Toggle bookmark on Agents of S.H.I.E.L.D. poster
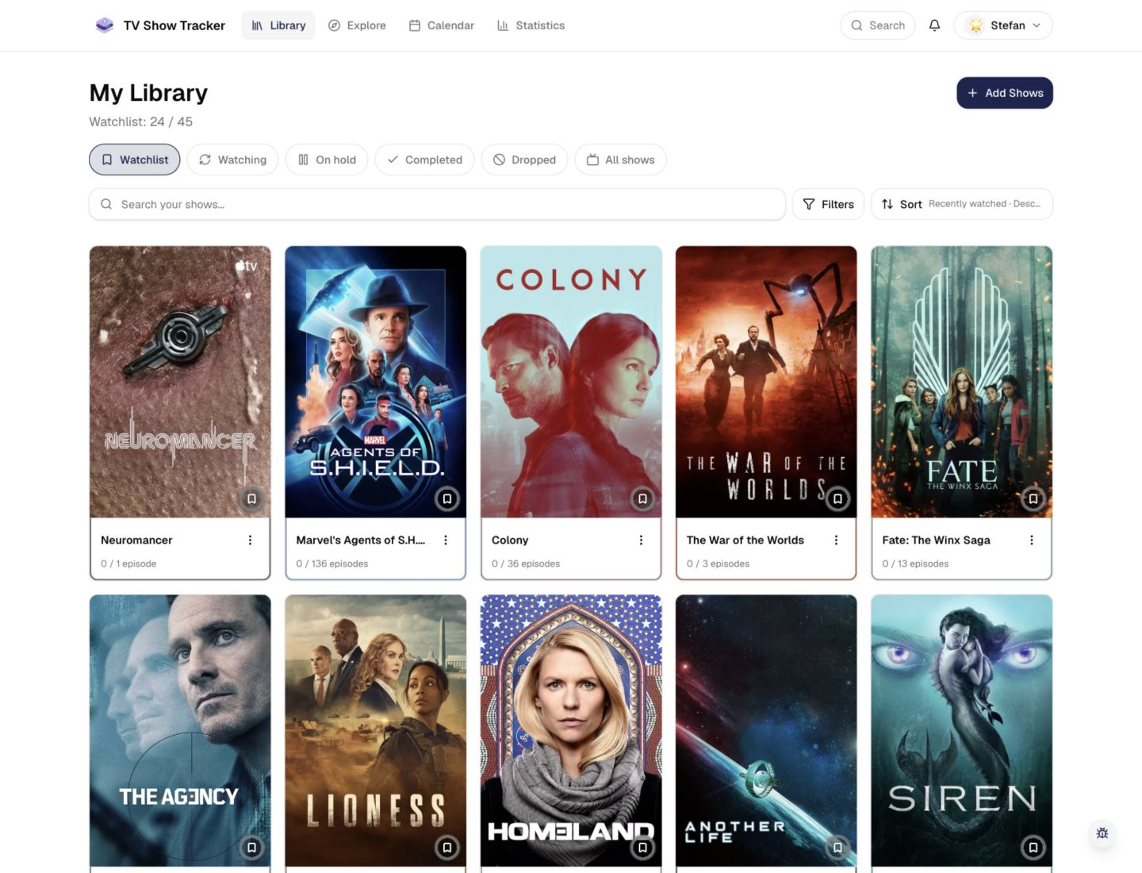This screenshot has width=1142, height=873. [447, 498]
